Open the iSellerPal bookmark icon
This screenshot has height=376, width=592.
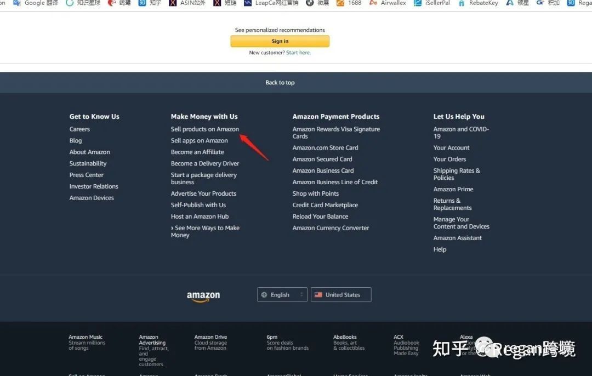(418, 3)
